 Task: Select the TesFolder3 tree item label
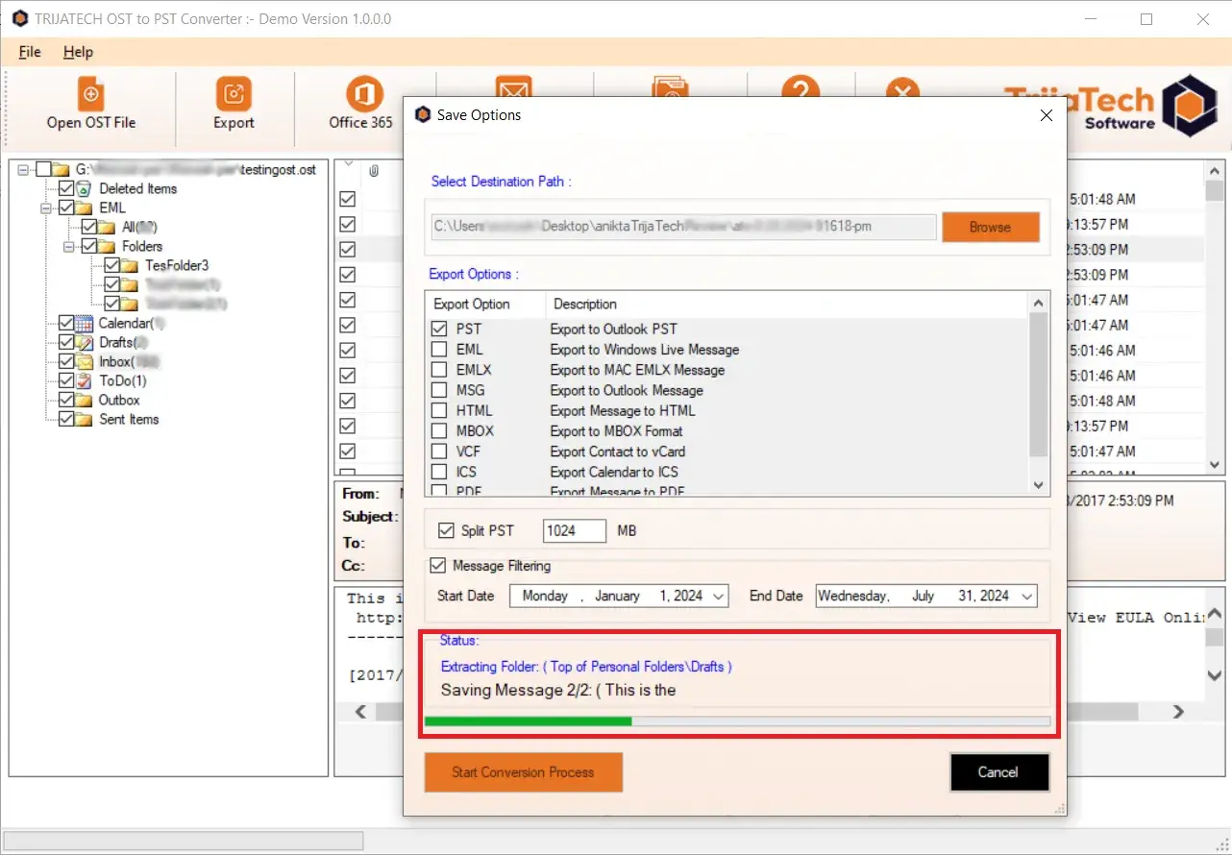[x=177, y=265]
